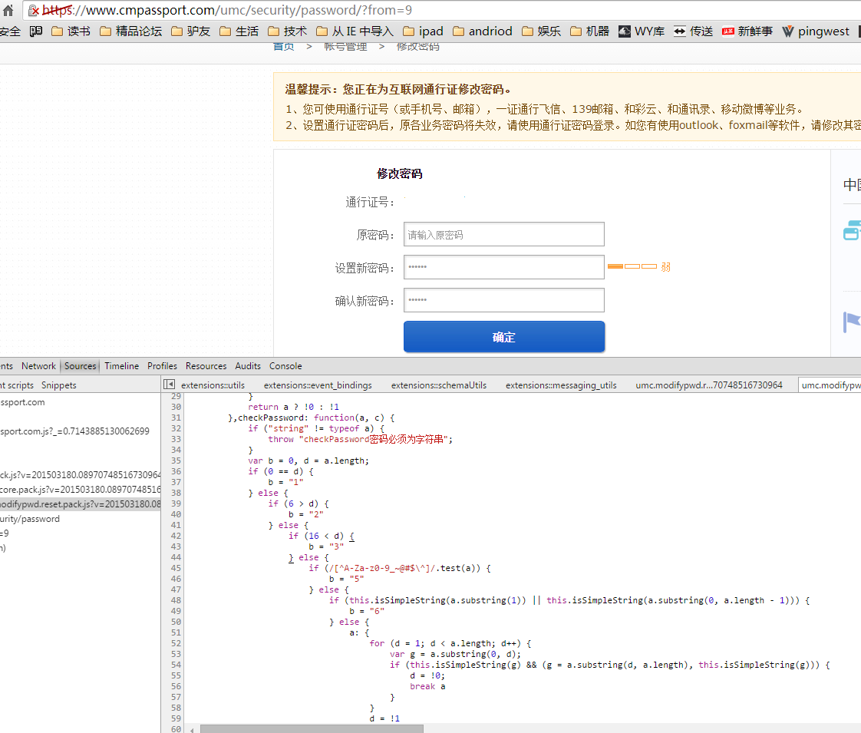Click the address bar URL

tap(227, 10)
